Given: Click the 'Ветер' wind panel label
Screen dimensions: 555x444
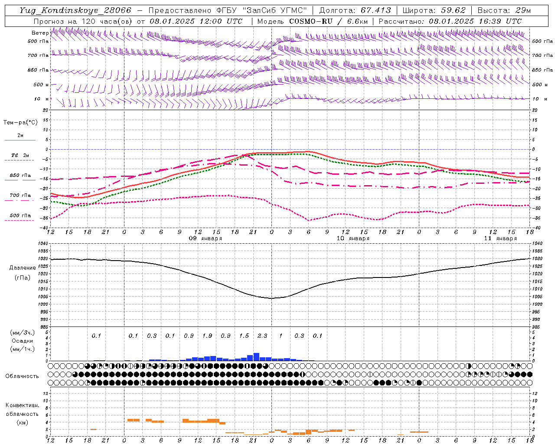Looking at the screenshot, I should click(x=40, y=33).
